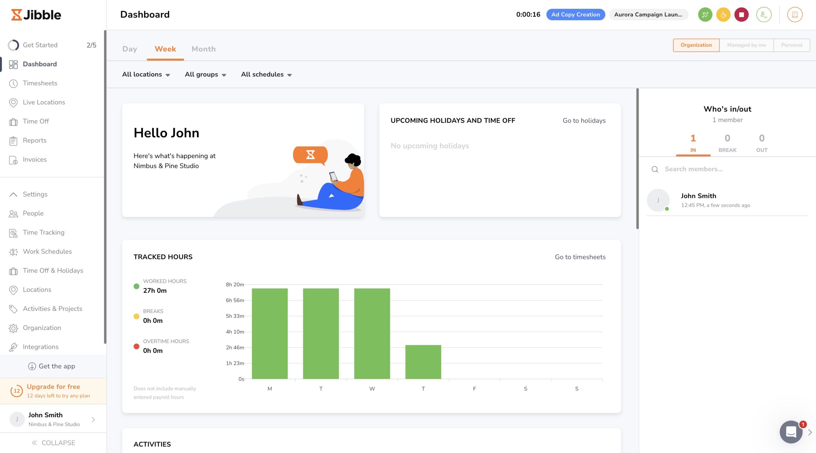
Task: Click Tuesday's tracked hours bar
Action: tap(321, 334)
